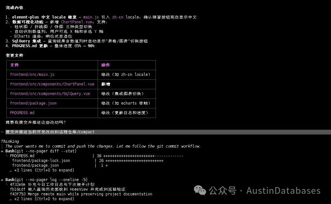The height and width of the screenshot is (204, 331).
Task: Click the question 需要我提交并推送这些改动吗?
Action: pyautogui.click(x=36, y=122)
